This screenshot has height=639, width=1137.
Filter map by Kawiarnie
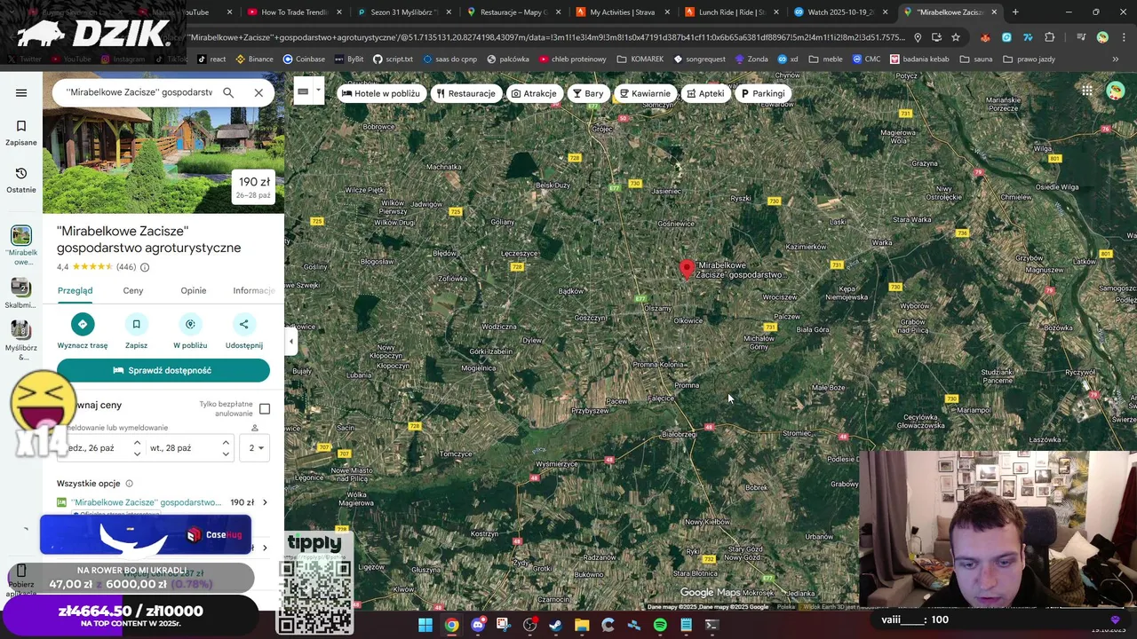point(645,93)
